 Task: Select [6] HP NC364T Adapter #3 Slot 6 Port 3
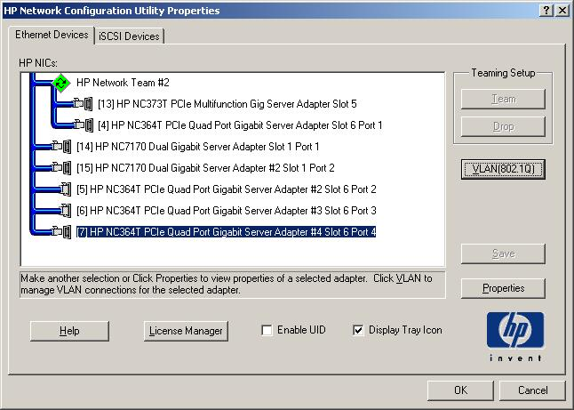tap(227, 211)
